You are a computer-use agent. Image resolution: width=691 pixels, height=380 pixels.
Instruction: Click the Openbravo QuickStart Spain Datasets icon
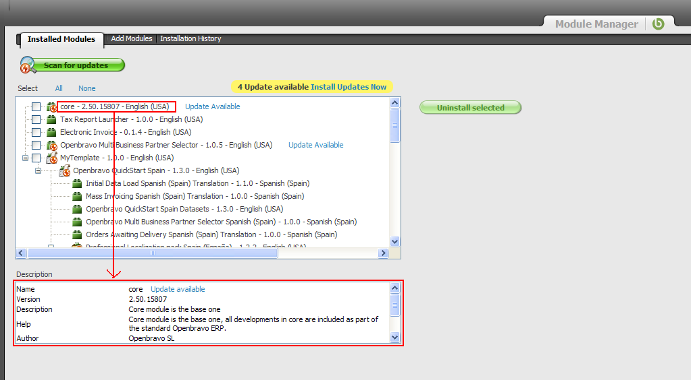77,208
